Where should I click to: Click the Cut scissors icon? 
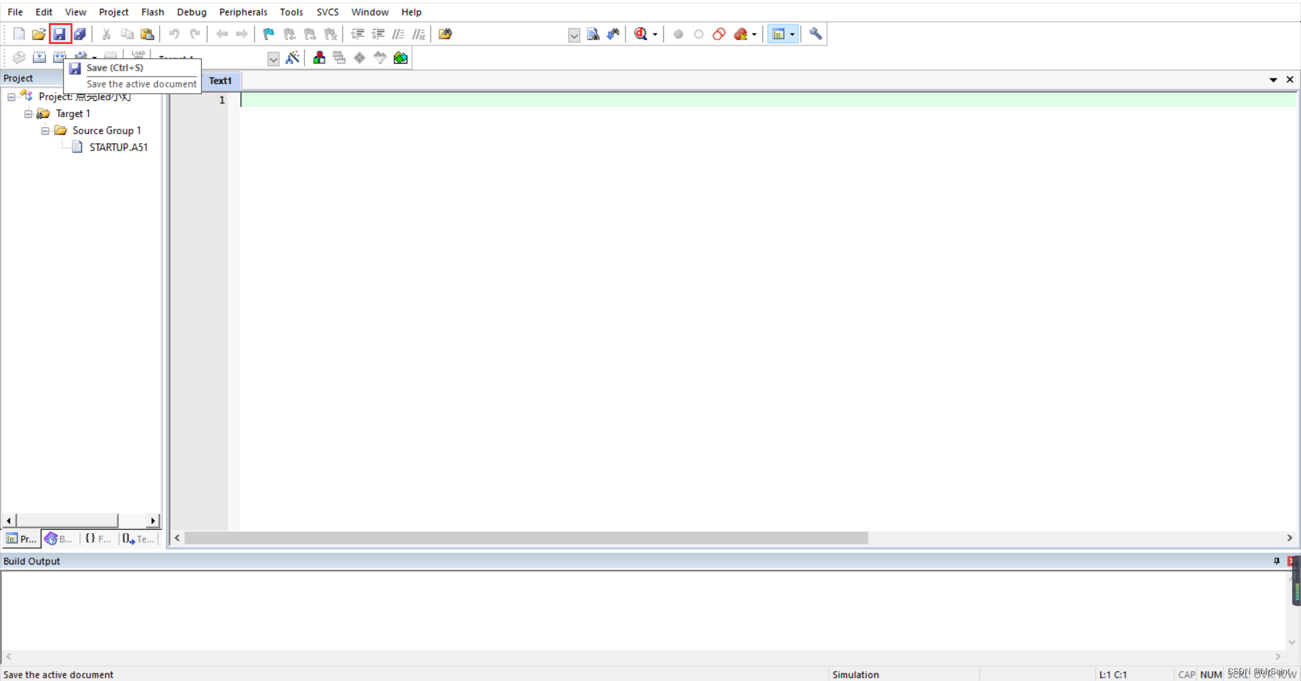click(x=106, y=34)
